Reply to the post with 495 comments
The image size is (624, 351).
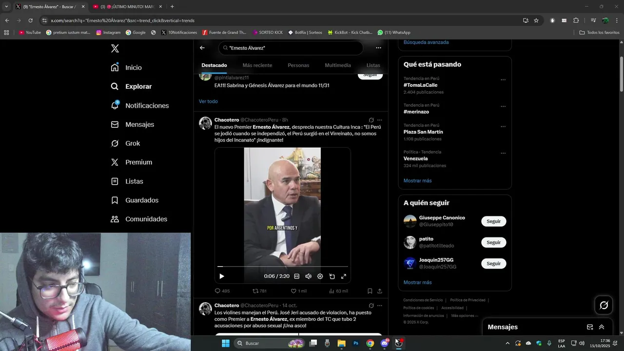click(222, 291)
